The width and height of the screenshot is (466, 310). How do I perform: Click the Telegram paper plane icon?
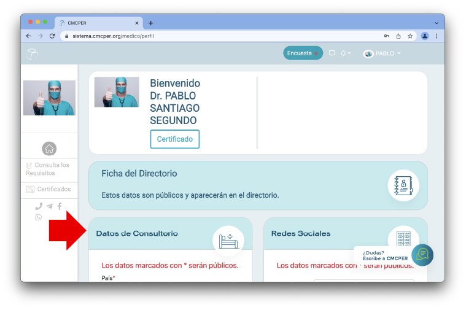49,206
